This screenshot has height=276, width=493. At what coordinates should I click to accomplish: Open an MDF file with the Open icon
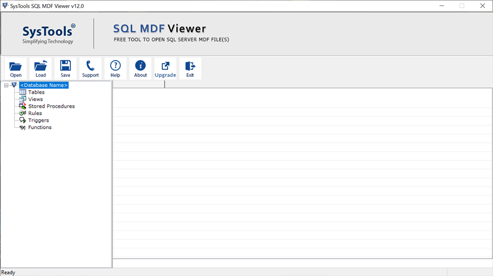tap(15, 68)
